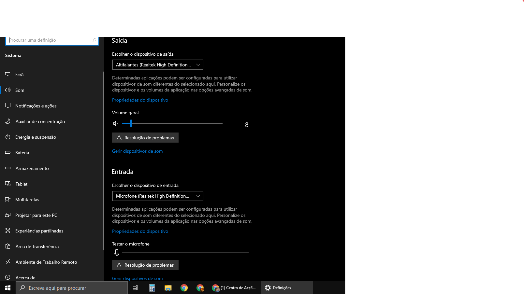Click Gerir dispositivos de som under output
The height and width of the screenshot is (294, 524).
[137, 151]
